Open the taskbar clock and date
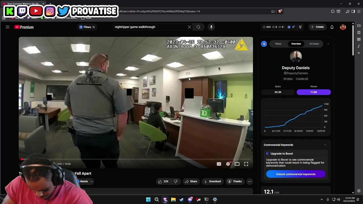Screen dimensions: 363x204 [349, 199]
